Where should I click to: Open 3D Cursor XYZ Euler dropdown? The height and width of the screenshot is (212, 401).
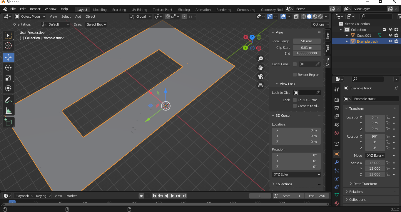click(x=296, y=174)
